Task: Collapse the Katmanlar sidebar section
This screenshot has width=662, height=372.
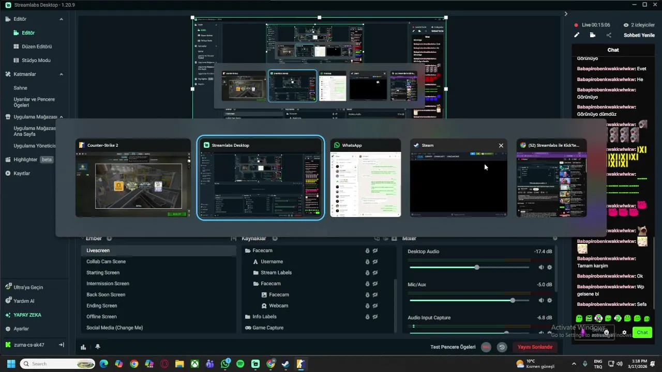Action: [x=61, y=74]
